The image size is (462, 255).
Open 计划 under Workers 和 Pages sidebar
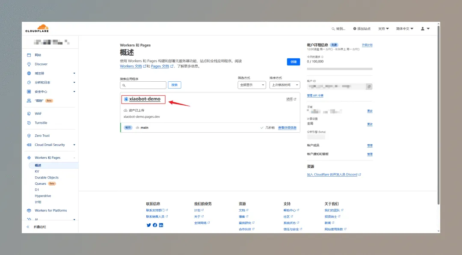click(x=38, y=202)
